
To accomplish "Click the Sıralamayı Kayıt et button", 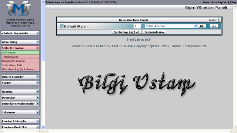I will 127,32.
